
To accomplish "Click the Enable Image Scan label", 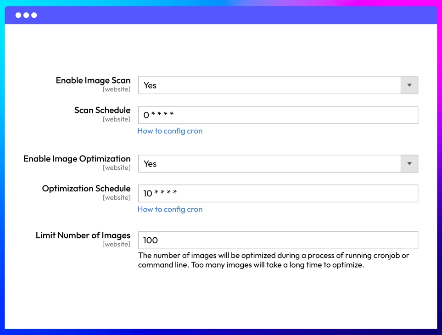I will (x=93, y=80).
